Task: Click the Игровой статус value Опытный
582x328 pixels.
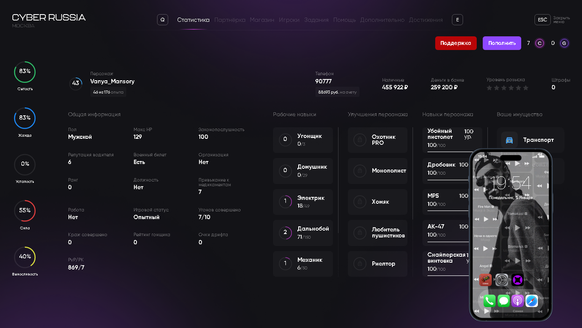Action: [x=146, y=217]
